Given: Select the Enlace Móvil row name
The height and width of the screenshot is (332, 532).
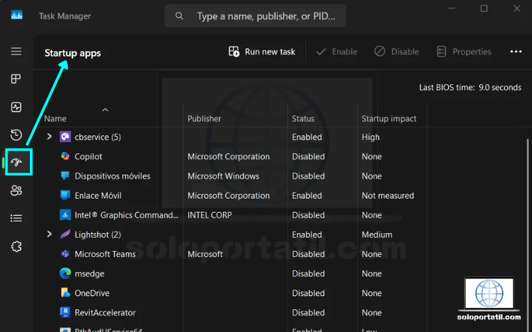Looking at the screenshot, I should (x=98, y=195).
